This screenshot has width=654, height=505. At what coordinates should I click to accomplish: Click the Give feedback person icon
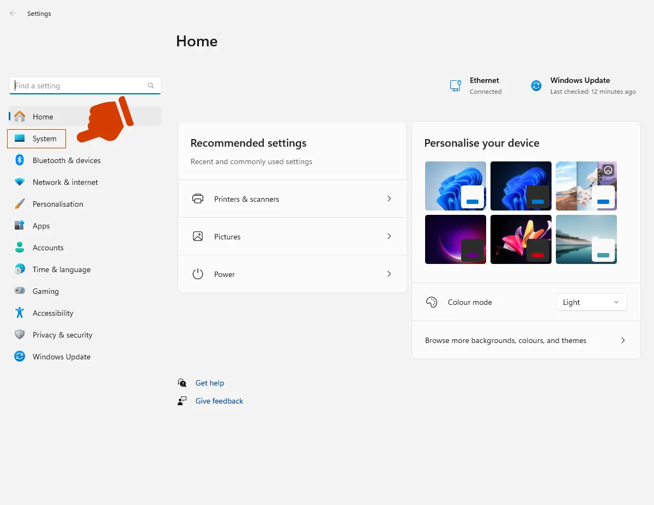tap(182, 401)
